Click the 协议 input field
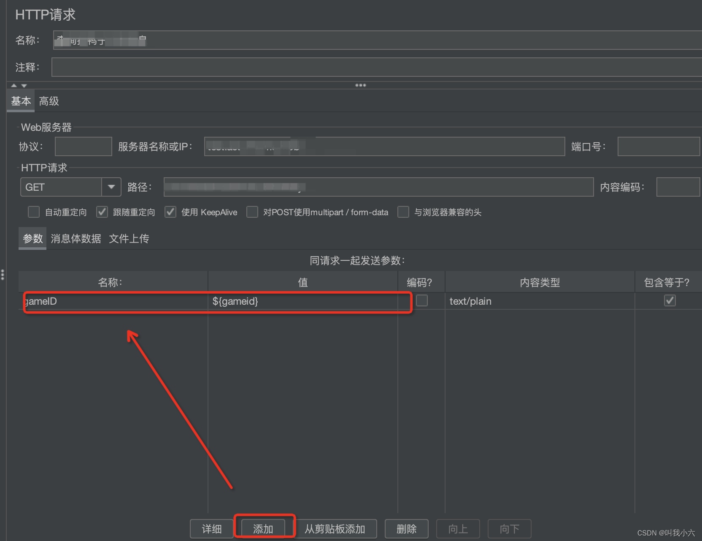 pyautogui.click(x=84, y=146)
